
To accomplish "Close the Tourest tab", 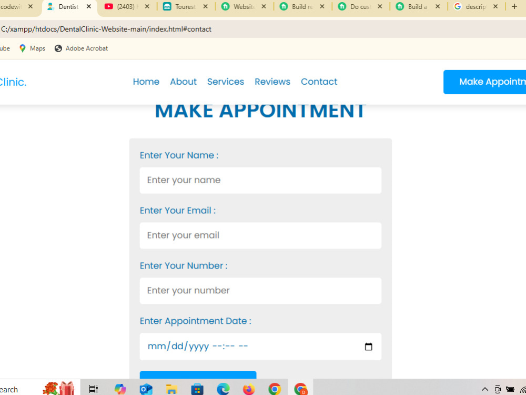I will click(206, 6).
